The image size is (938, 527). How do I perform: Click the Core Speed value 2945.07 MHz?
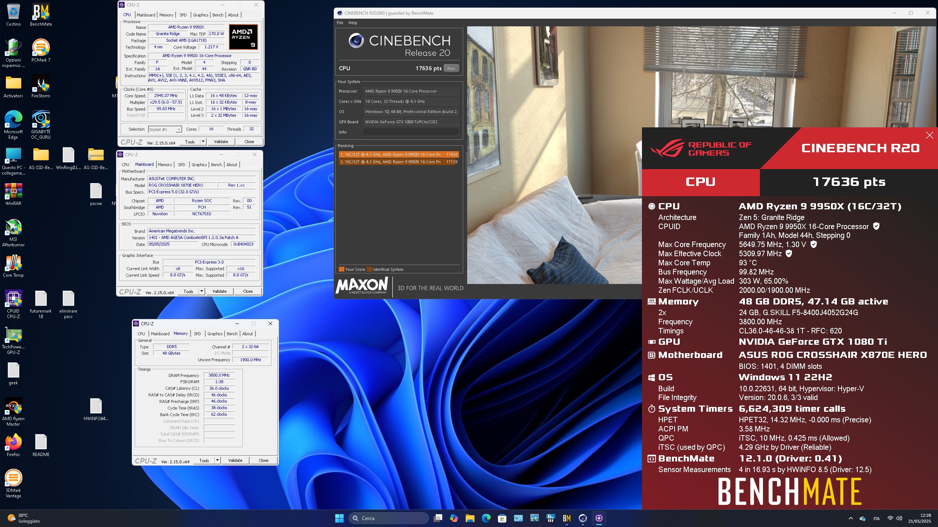coord(166,96)
